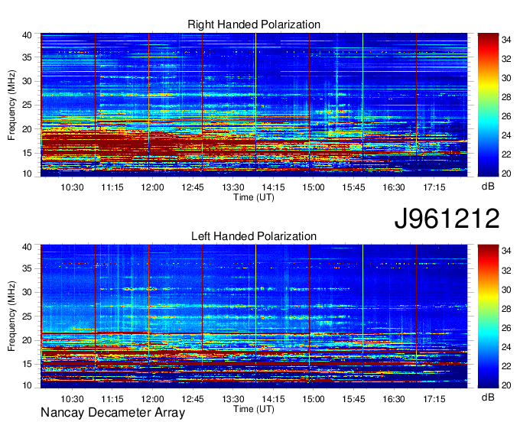Click the 15 MHz tick on Left Handed plot
This screenshot has height=422, width=520.
point(27,365)
